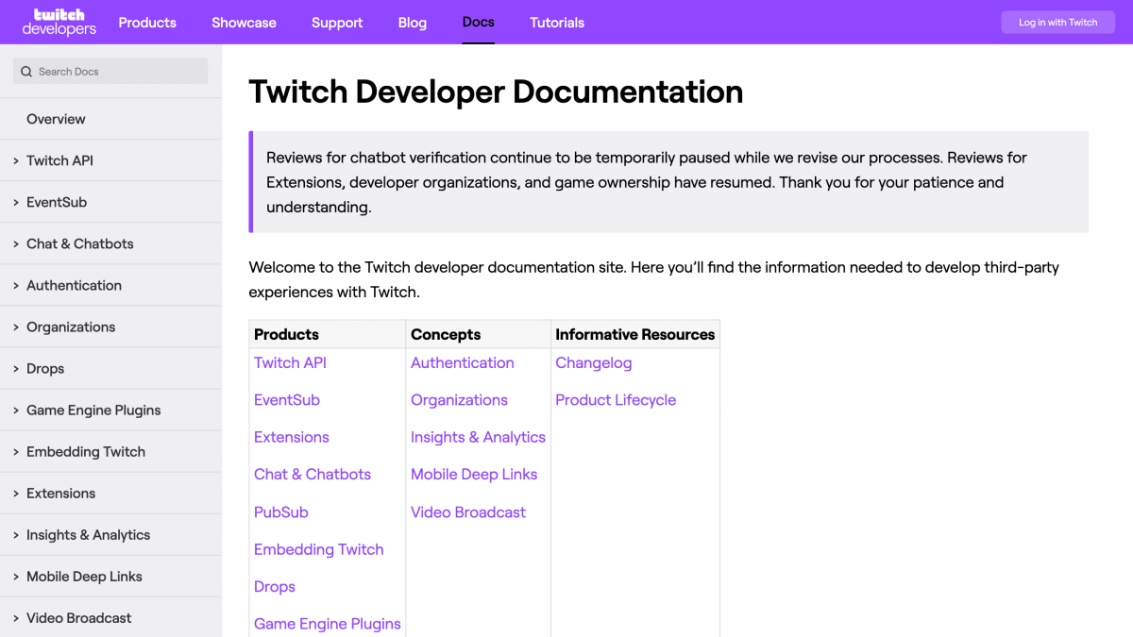Expand the Drops chevron in sidebar
Screen dimensions: 1133x637
(x=16, y=368)
